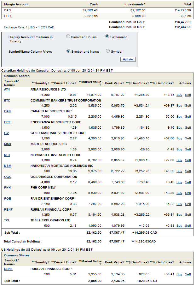Sort Canadian holdings by Market Value arrow

tap(100, 85)
